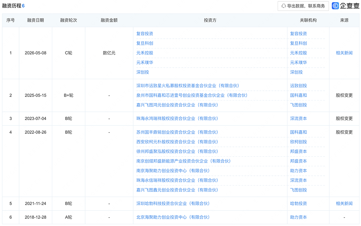The width and height of the screenshot is (361, 226).
Task: Open 助力资本 link in the 2022-08-26 row
Action: [x=299, y=171]
